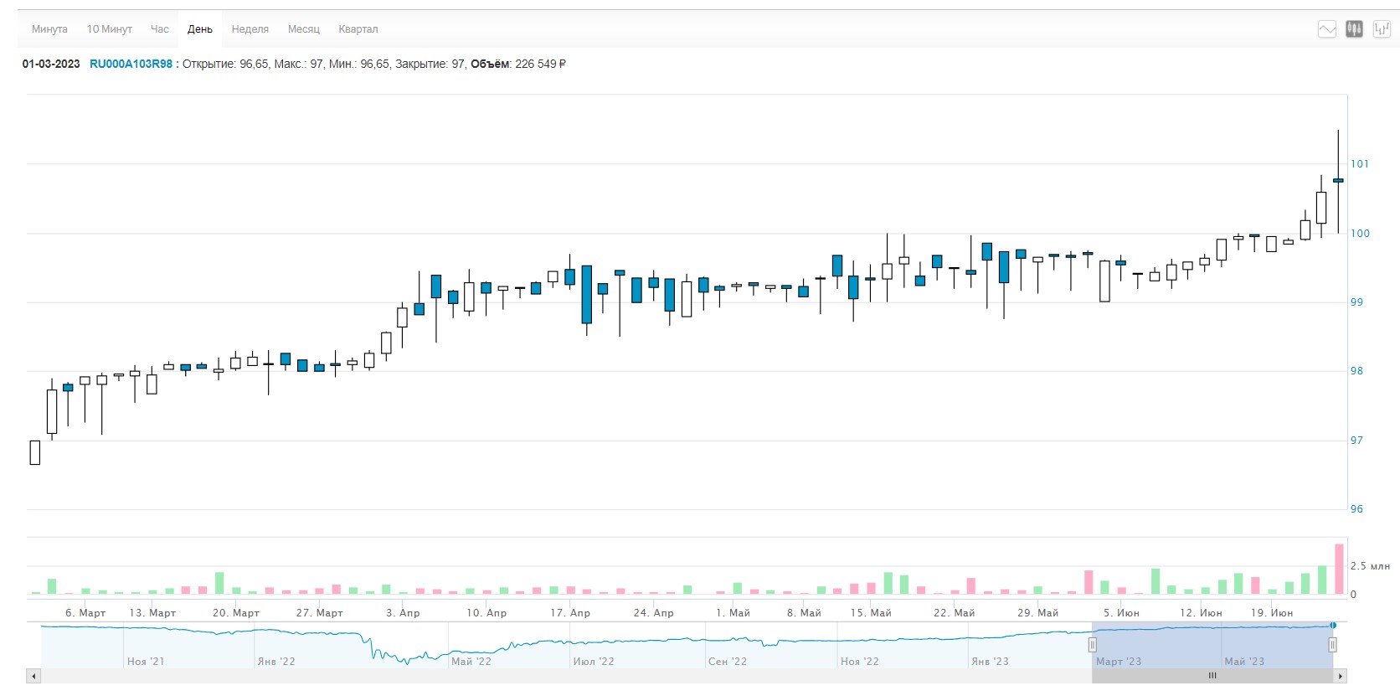1400x696 pixels.
Task: Select the Квартал timeframe tab
Action: 358,29
